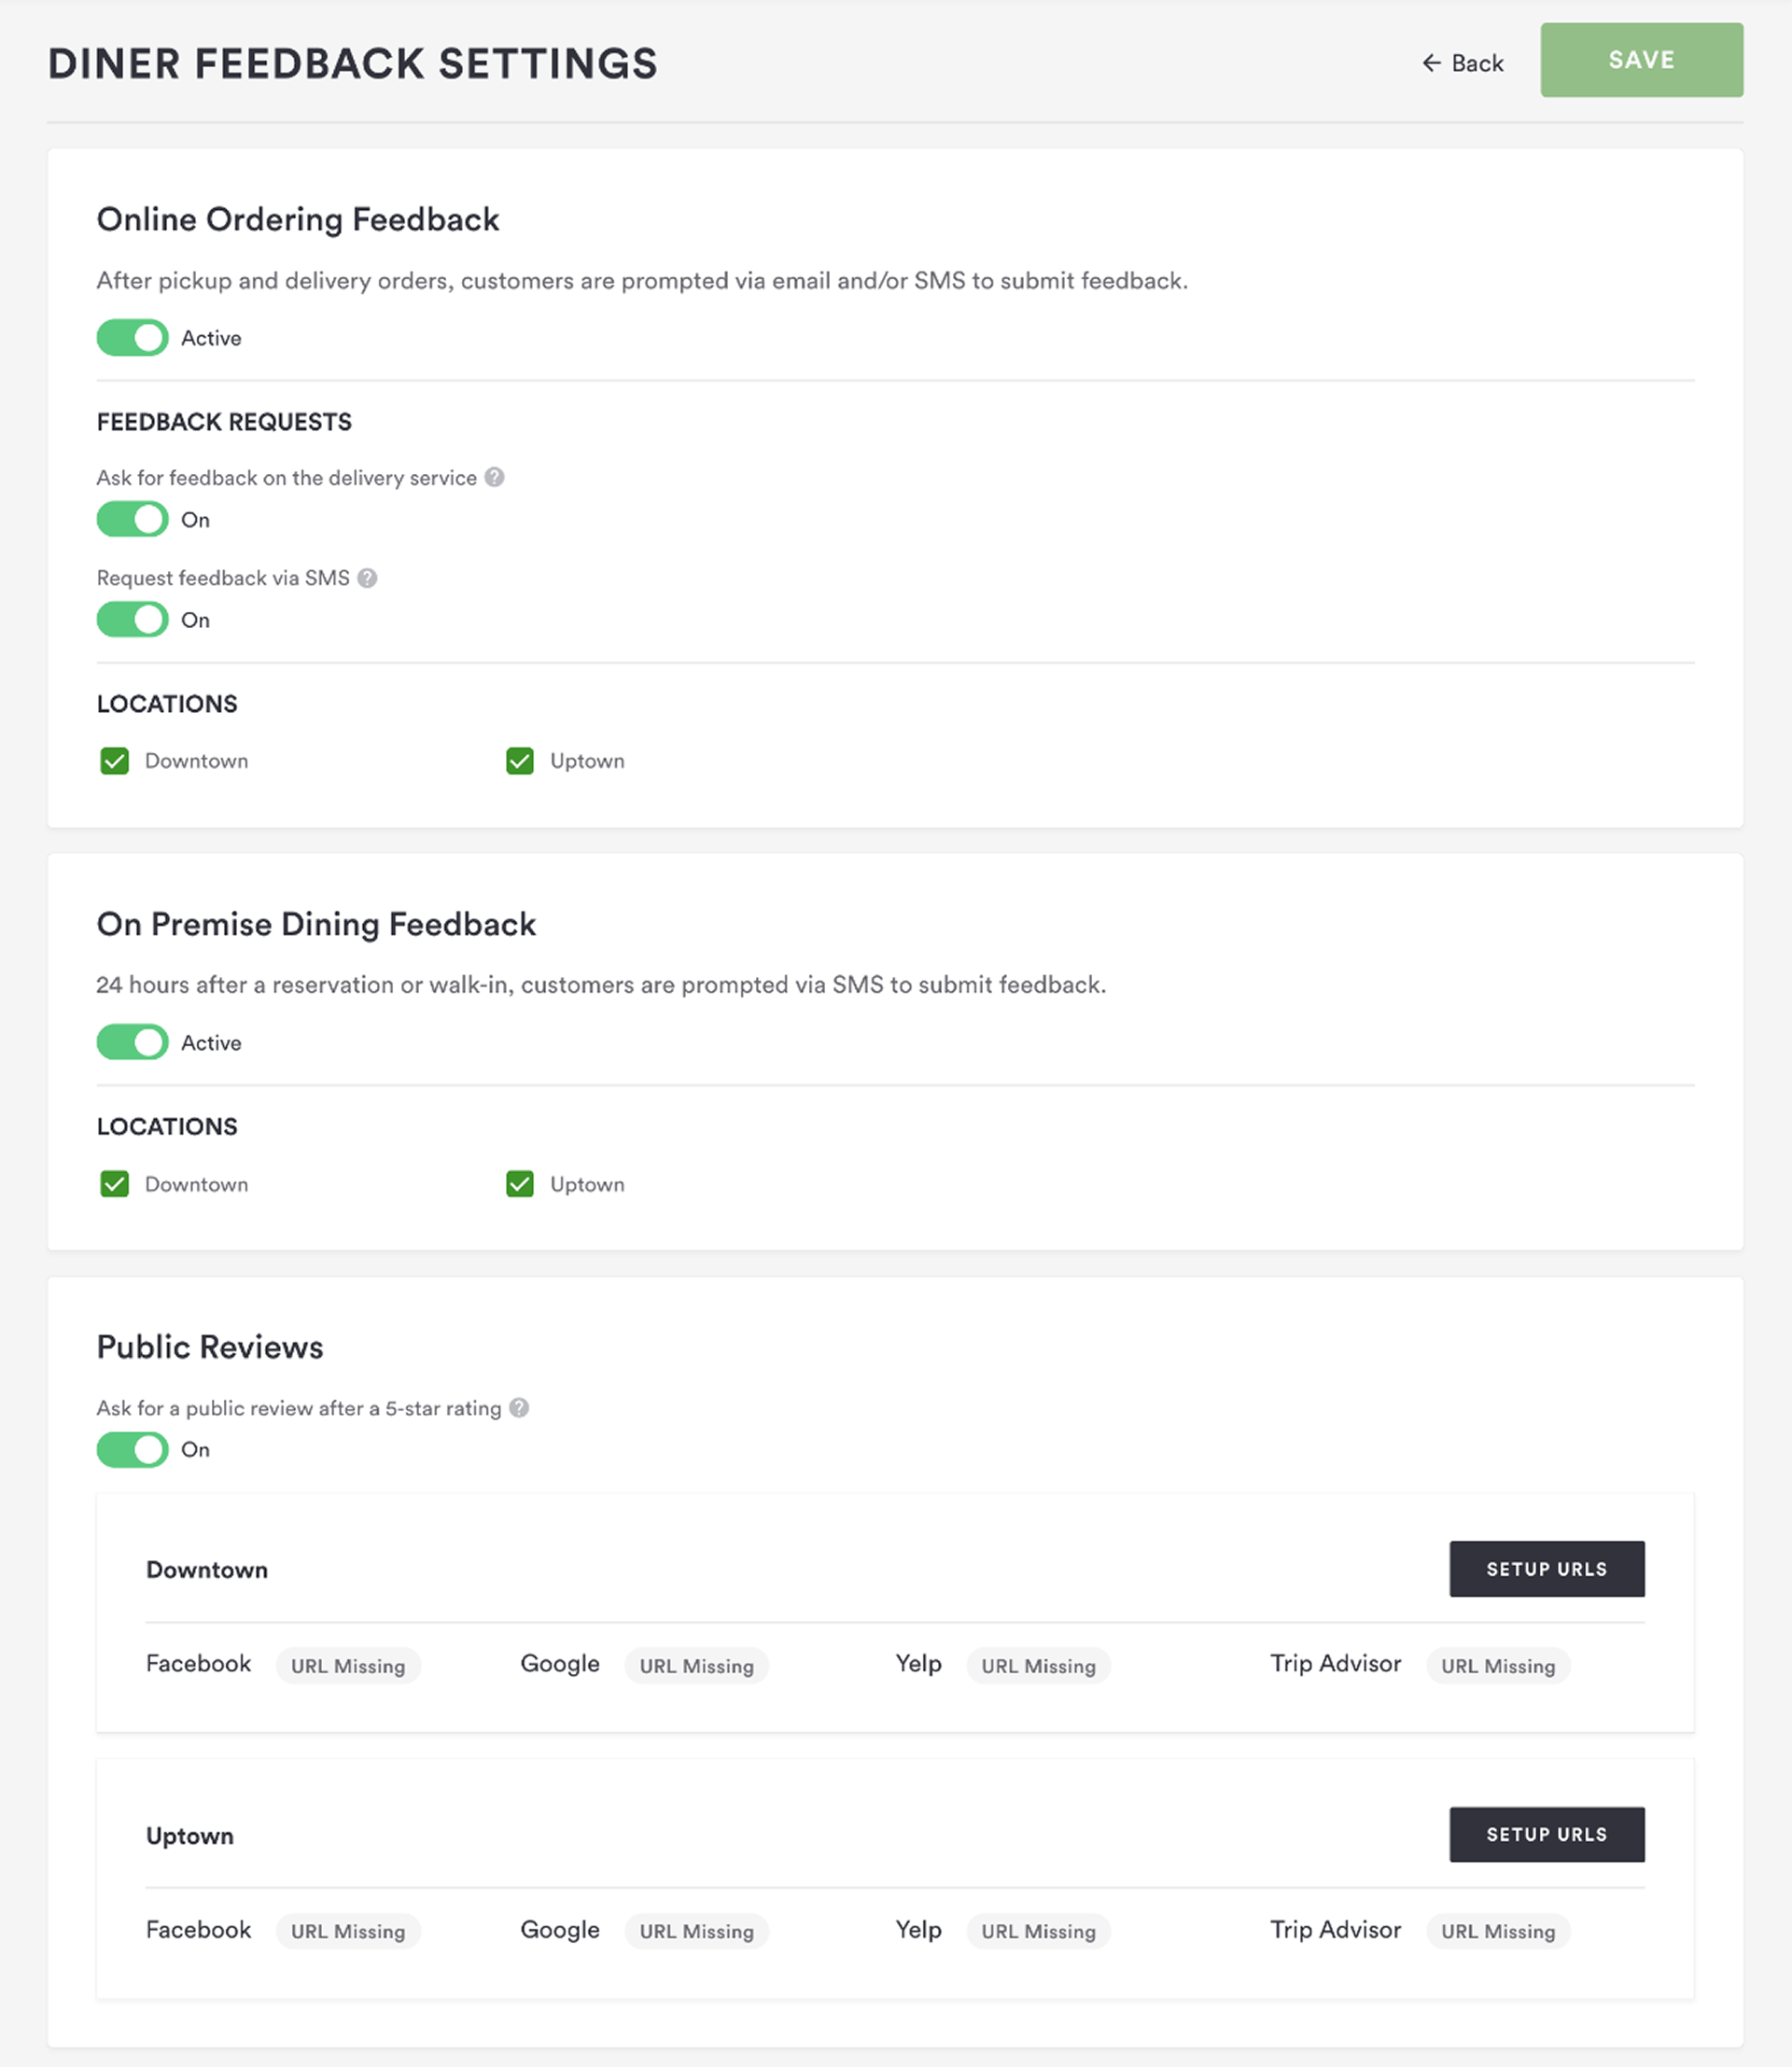The height and width of the screenshot is (2067, 1792).
Task: Switch off public review request toggle
Action: [x=133, y=1450]
